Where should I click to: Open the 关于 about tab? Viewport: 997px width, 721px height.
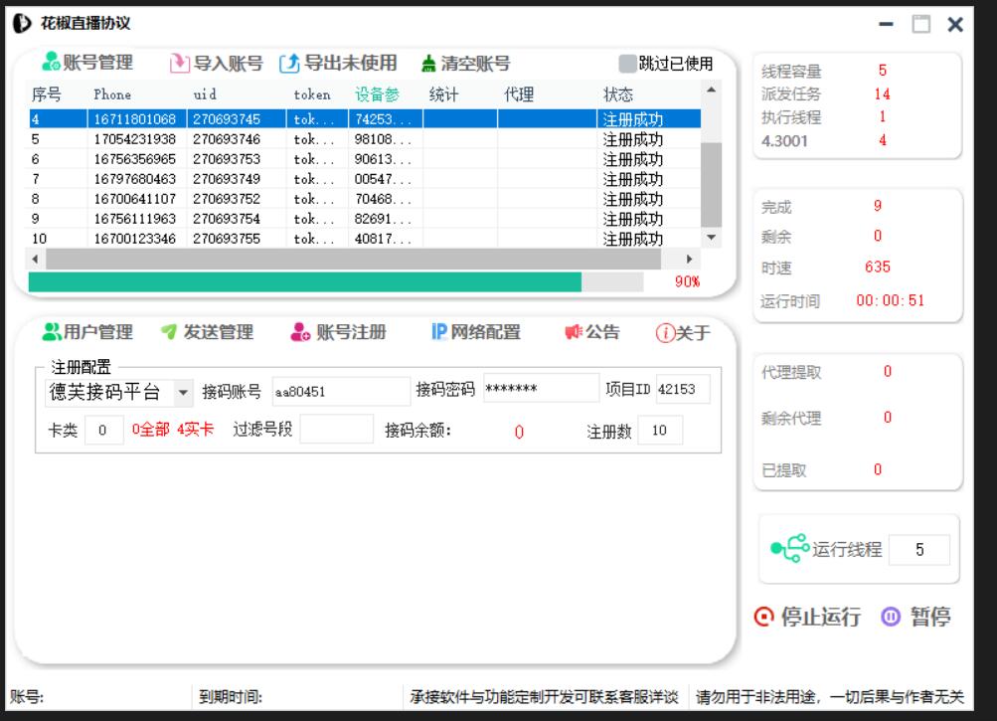tap(683, 333)
